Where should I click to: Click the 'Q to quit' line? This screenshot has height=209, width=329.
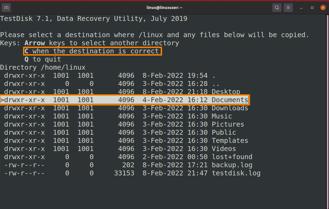click(x=43, y=59)
